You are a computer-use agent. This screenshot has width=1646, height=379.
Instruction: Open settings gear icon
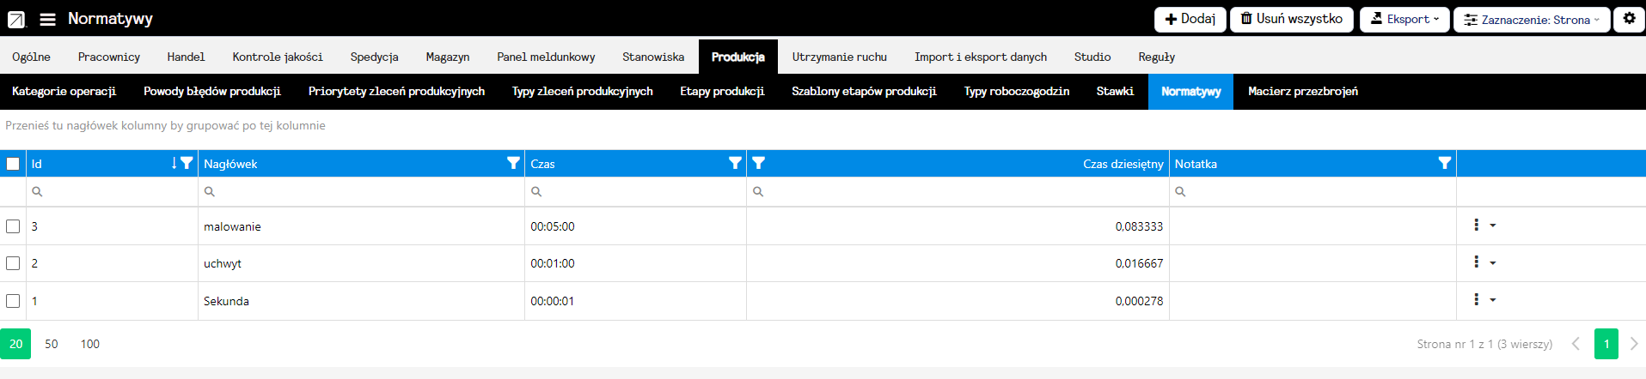1629,19
